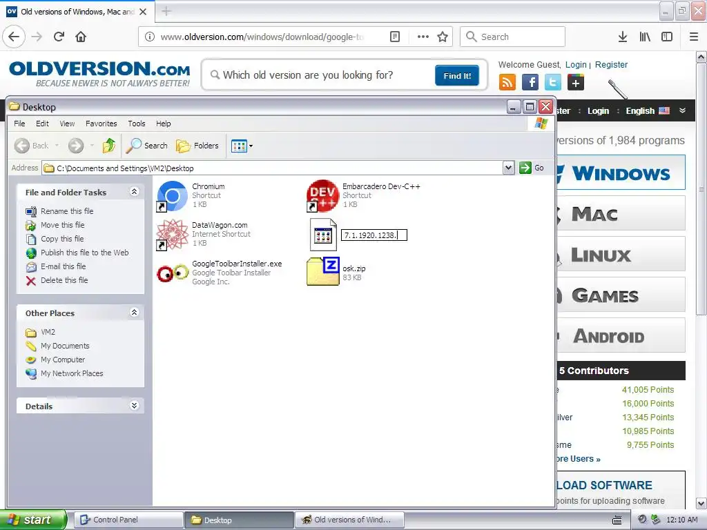
Task: Close the OldVersion browser tab
Action: (x=142, y=12)
